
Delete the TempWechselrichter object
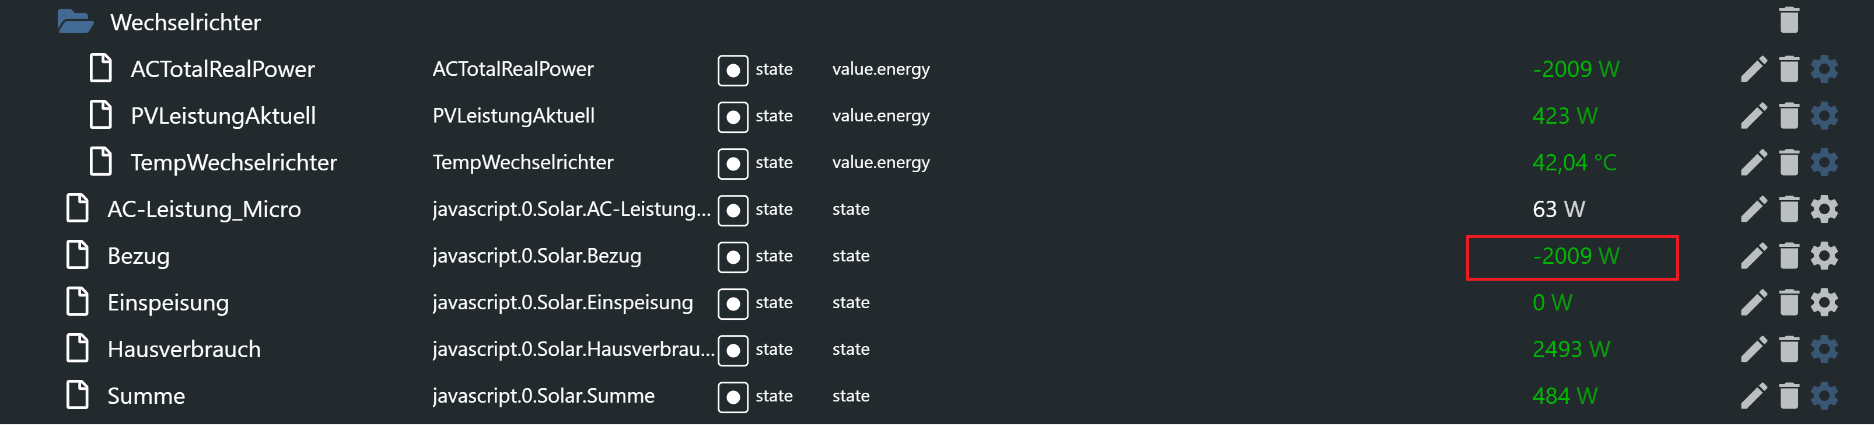pos(1788,162)
